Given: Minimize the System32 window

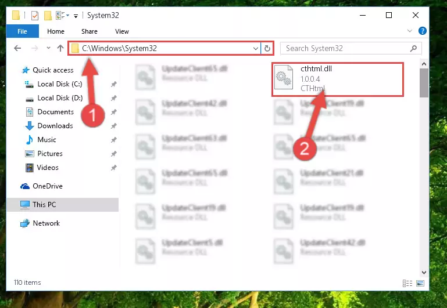Looking at the screenshot, I should (x=363, y=15).
